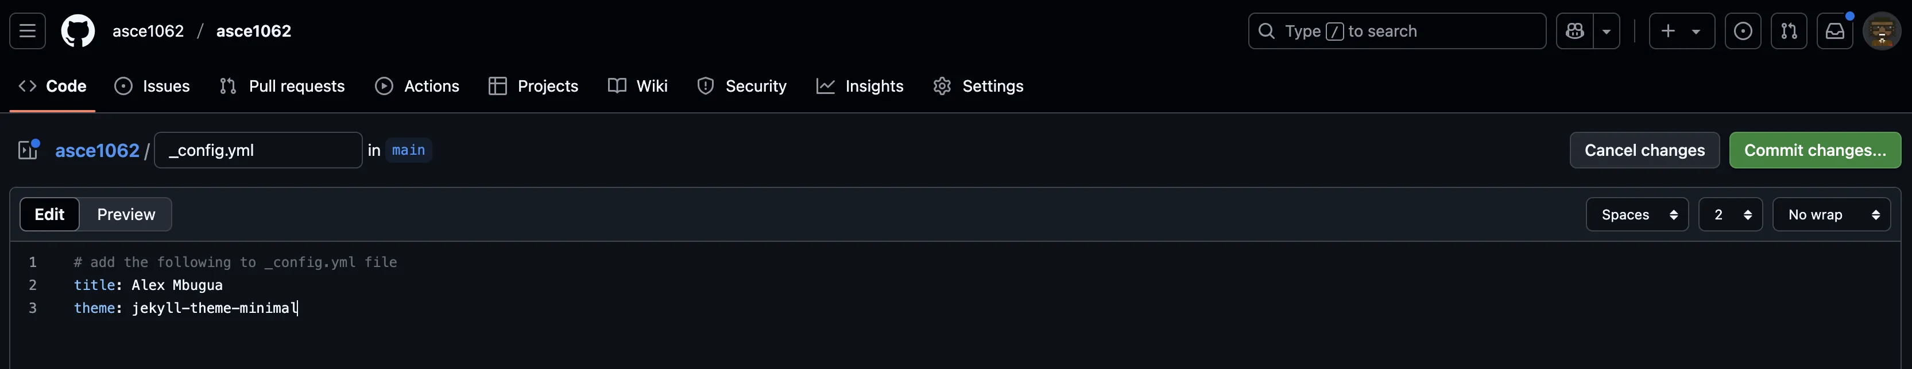Click the Commit changes button
The height and width of the screenshot is (369, 1912).
(x=1814, y=151)
